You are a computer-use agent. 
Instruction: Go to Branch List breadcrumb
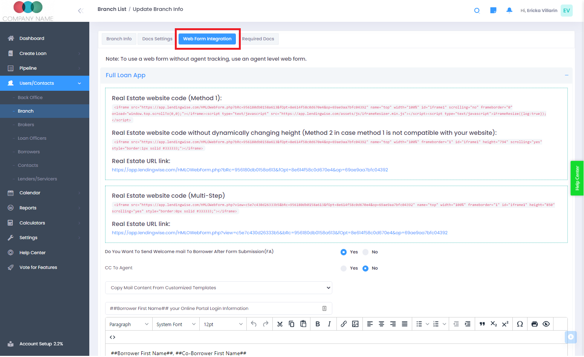(112, 9)
